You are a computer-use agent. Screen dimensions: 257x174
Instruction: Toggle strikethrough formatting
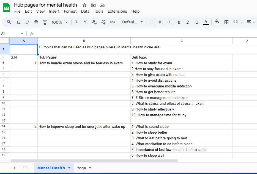click(x=197, y=22)
